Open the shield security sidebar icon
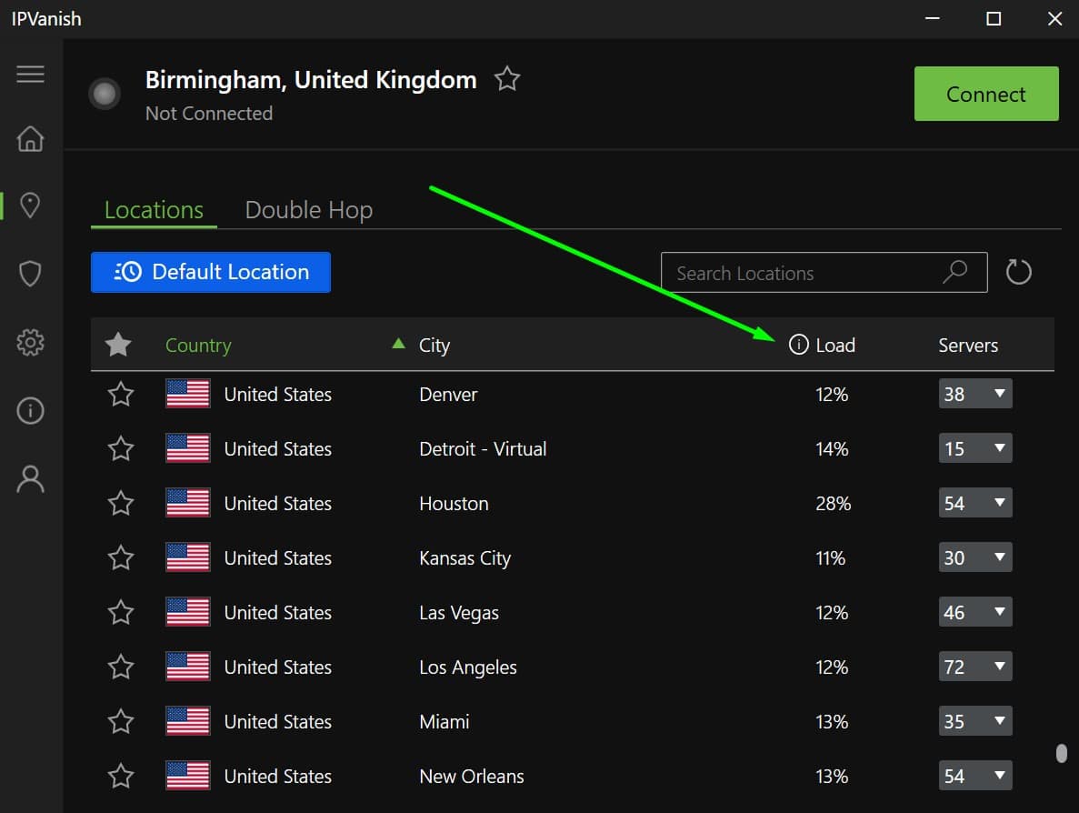Screen dimensions: 1079x813 pos(30,274)
